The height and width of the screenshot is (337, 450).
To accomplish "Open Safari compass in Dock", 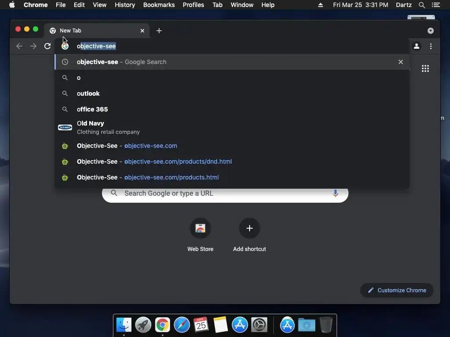I will (181, 325).
